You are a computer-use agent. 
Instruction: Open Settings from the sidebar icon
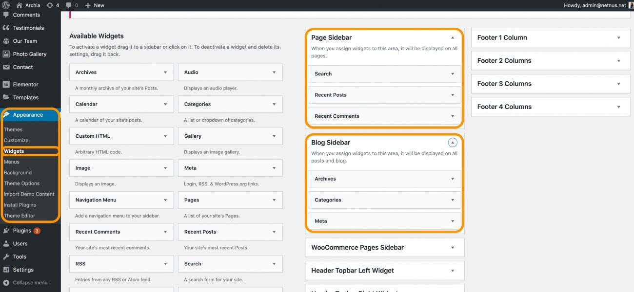[7, 270]
